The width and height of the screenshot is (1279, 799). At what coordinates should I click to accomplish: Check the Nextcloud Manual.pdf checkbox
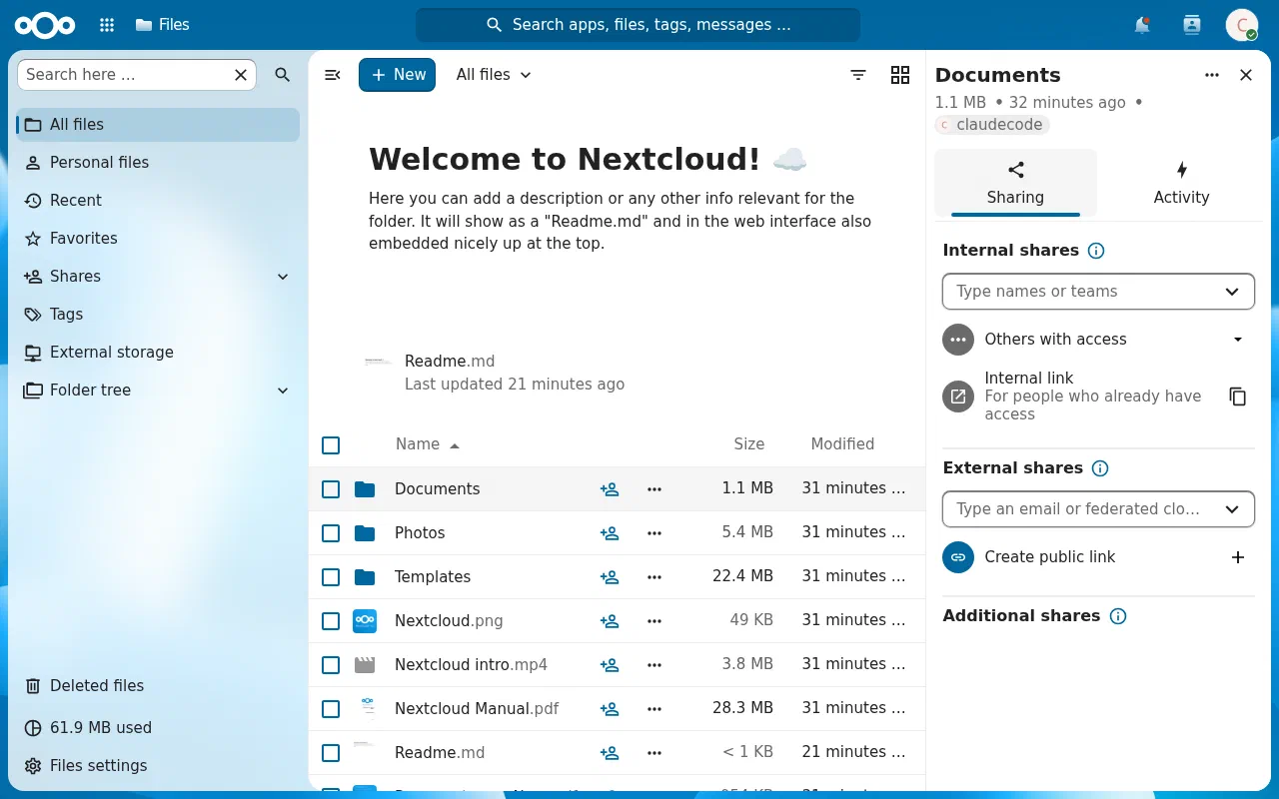pos(331,709)
